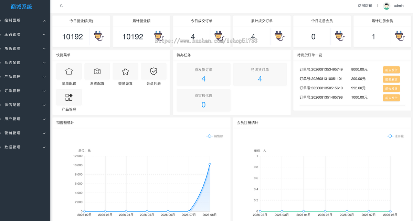Open the admin user avatar
This screenshot has width=413, height=221.
(387, 6)
